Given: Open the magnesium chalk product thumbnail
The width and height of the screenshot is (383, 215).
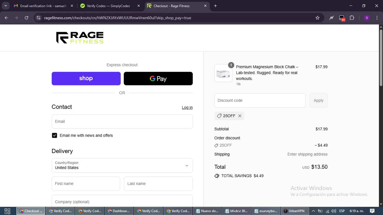Looking at the screenshot, I should click(x=223, y=73).
